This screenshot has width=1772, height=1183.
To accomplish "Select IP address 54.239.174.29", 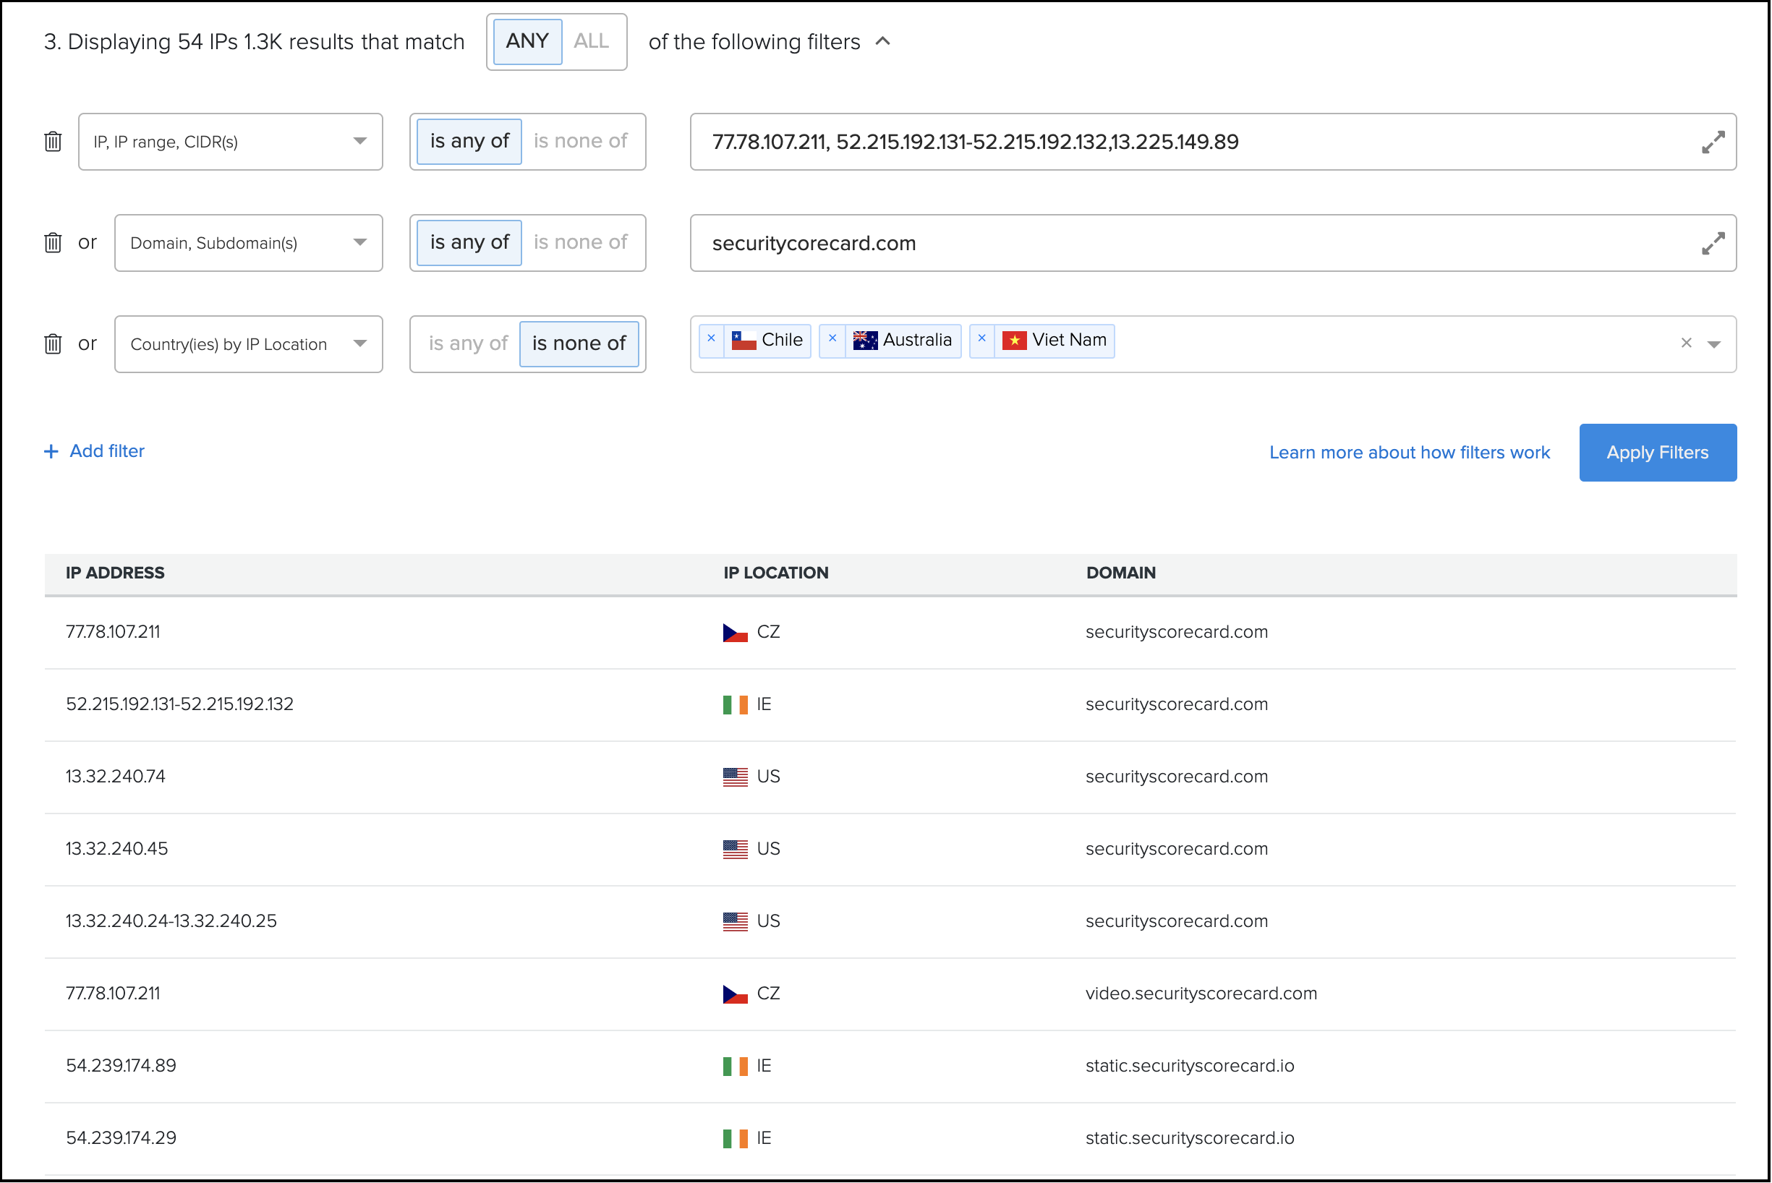I will 121,1138.
